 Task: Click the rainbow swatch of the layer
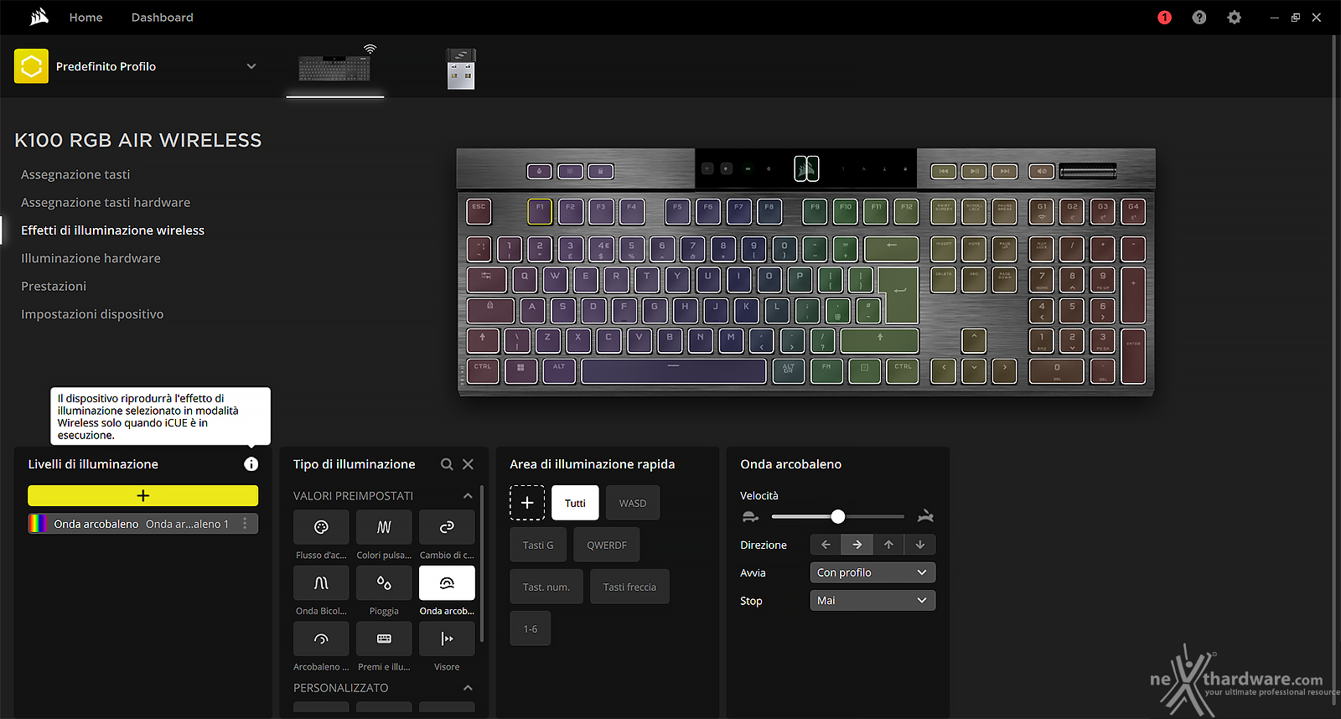pyautogui.click(x=38, y=524)
